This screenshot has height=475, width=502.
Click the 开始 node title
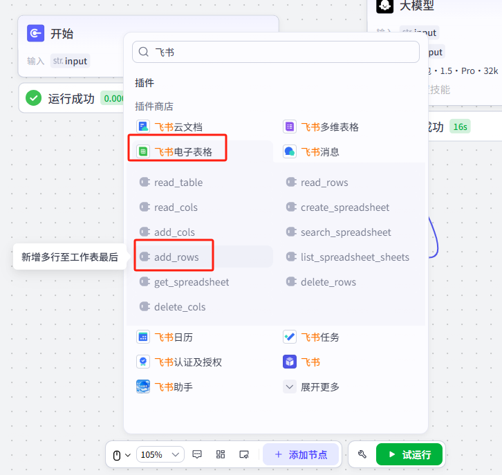62,33
